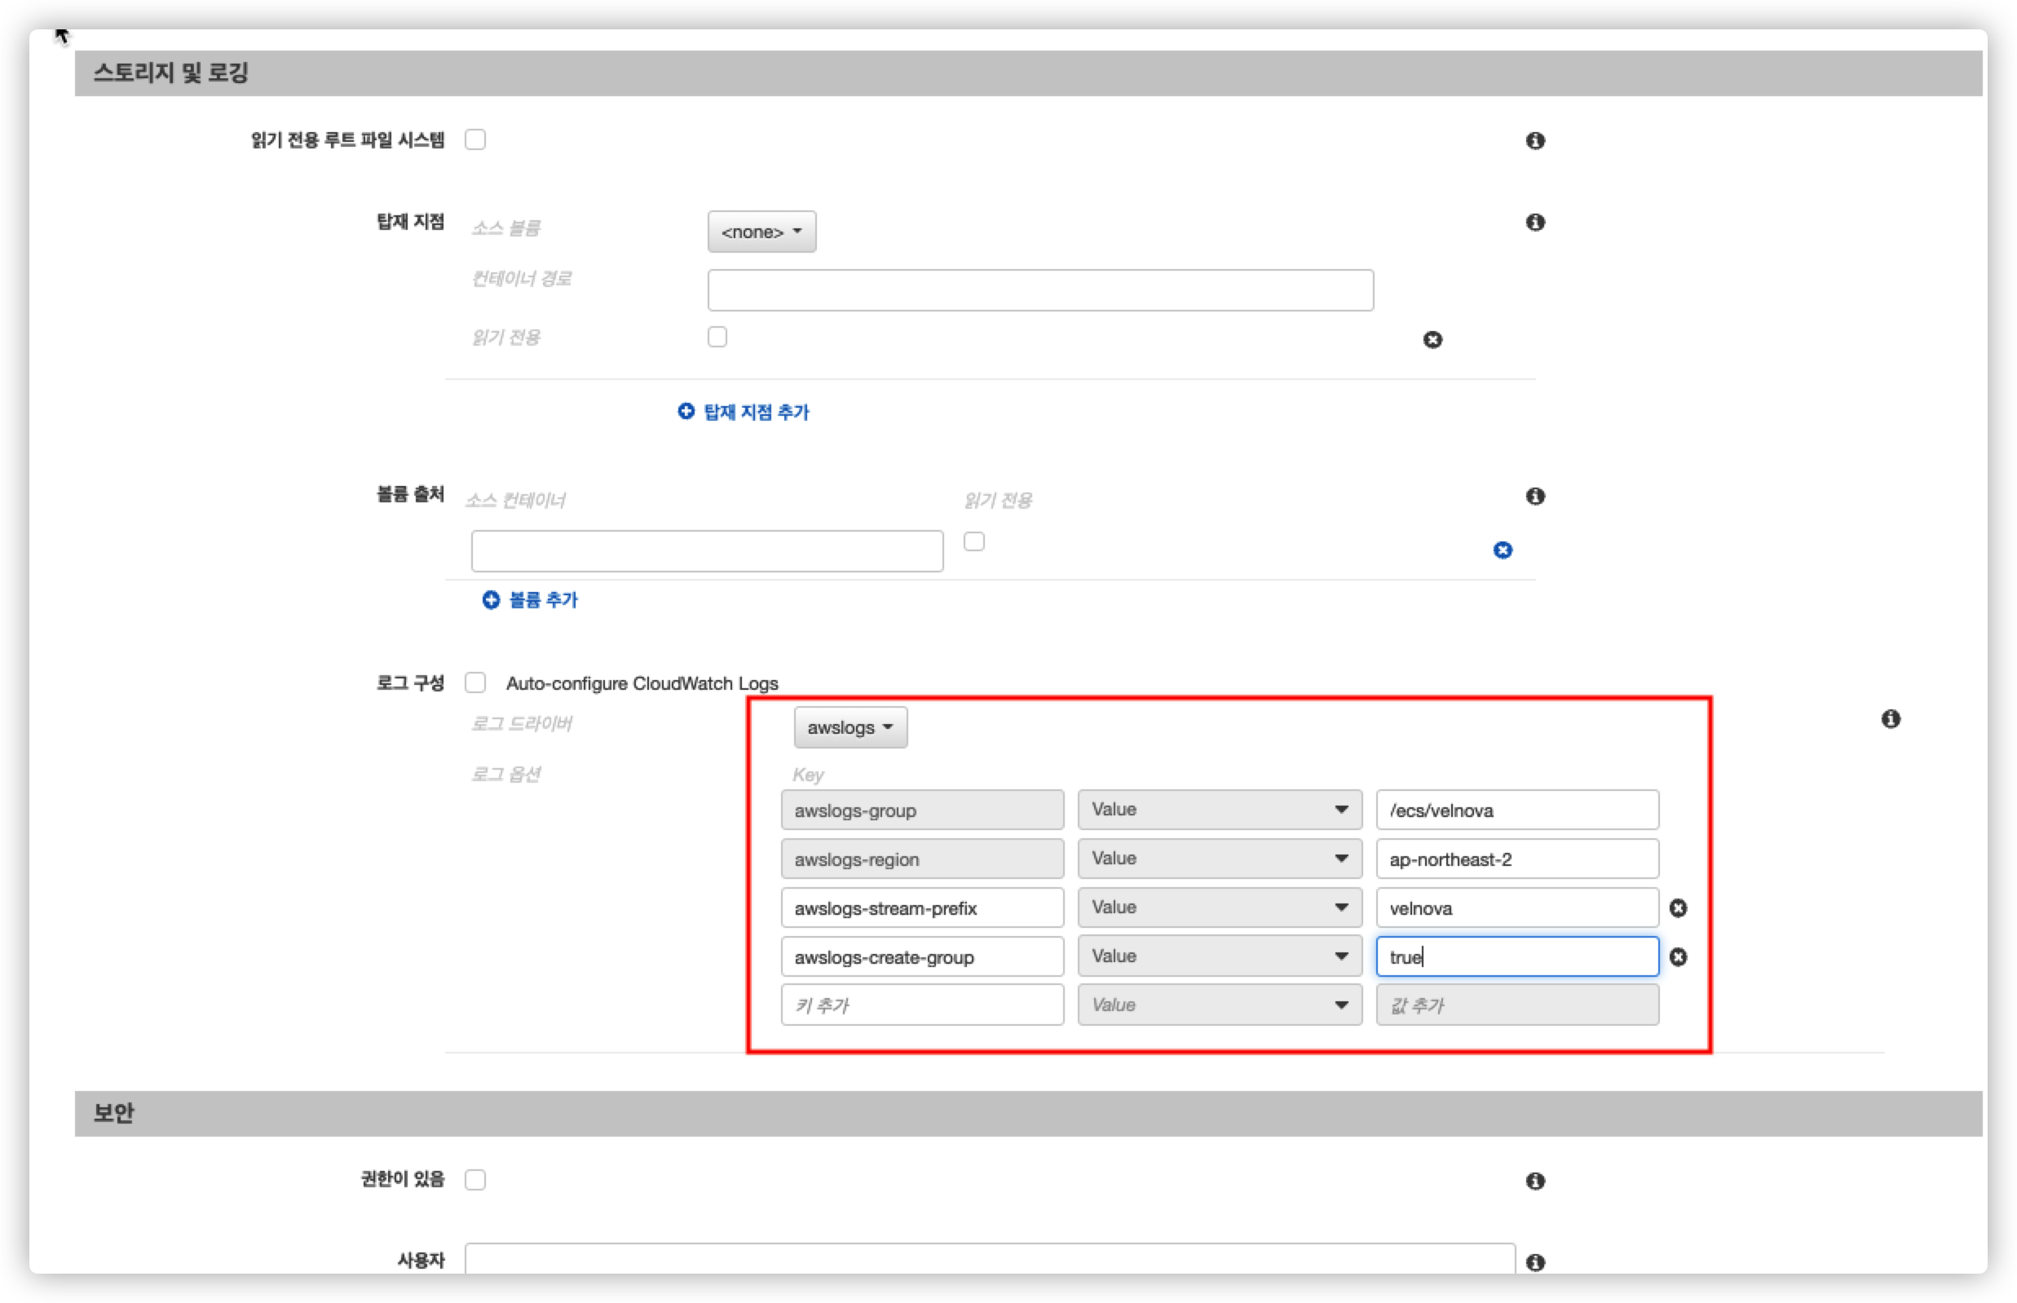Click the 컨테이너 경로 input field
Viewport: 2017px width, 1303px height.
point(1039,290)
